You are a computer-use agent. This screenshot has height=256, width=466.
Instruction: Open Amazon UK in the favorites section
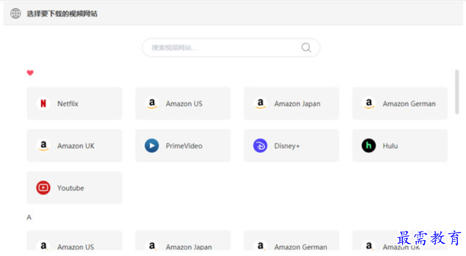click(74, 146)
